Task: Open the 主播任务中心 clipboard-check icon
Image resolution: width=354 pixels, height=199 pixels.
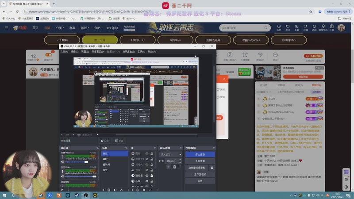Action: 230,55
